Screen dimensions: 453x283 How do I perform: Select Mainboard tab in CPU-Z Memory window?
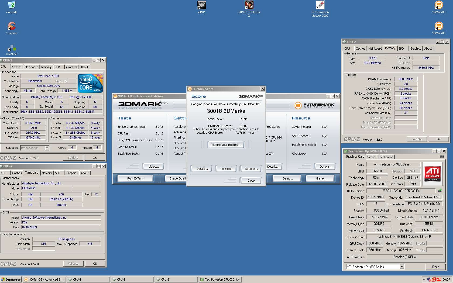coord(375,49)
